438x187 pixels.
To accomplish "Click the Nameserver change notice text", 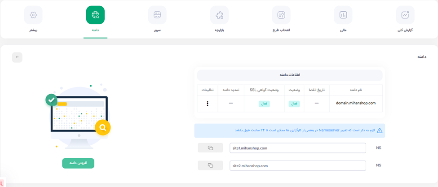I will click(x=305, y=130).
